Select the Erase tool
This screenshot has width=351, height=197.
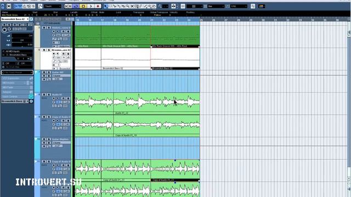click(123, 6)
